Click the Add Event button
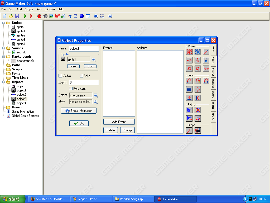This screenshot has width=270, height=203. pos(119,122)
